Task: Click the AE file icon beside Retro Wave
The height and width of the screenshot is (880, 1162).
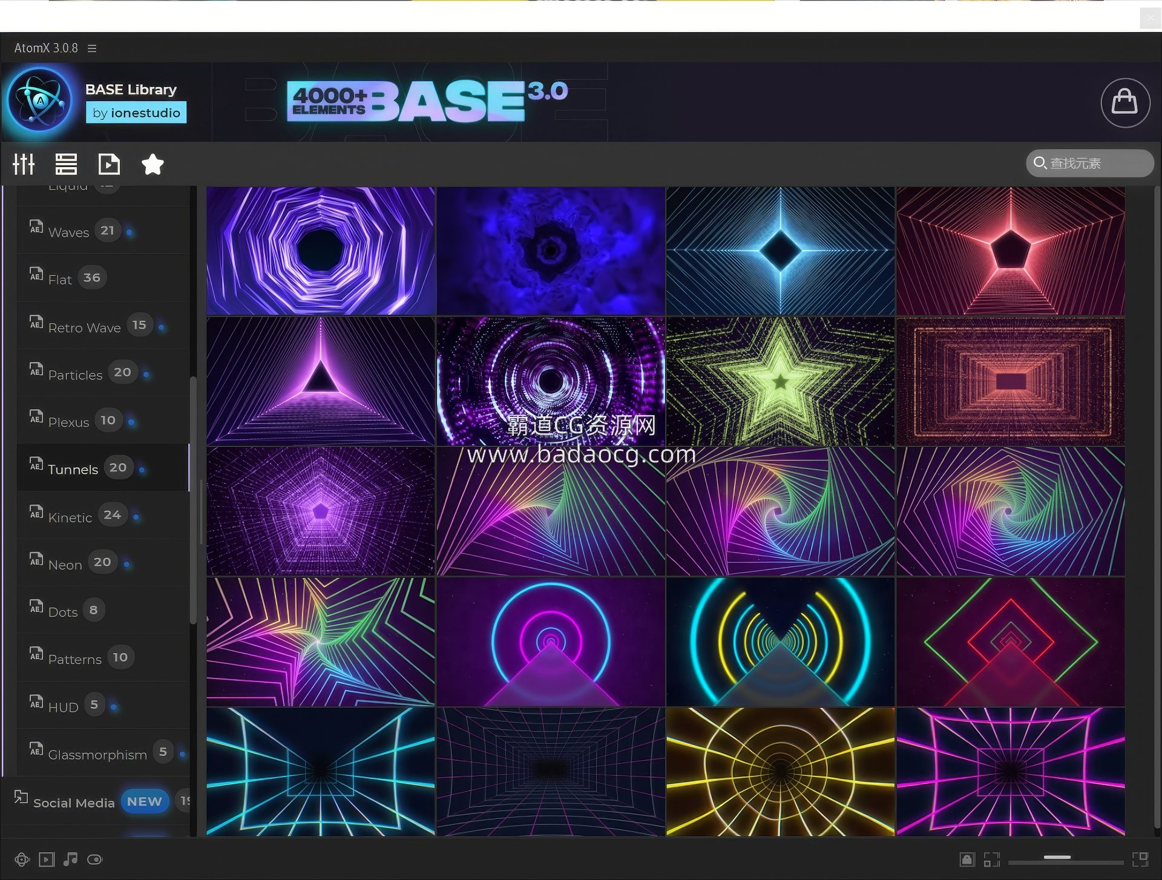Action: coord(36,321)
